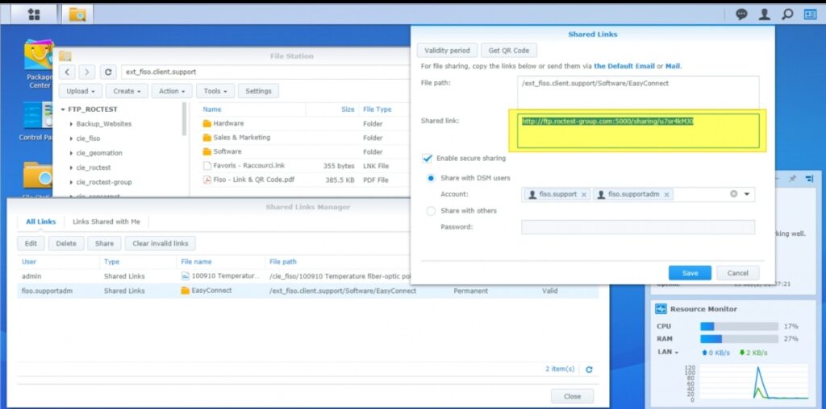Click the Get QR Code button
Viewport: 826px width, 409px height.
tap(508, 50)
